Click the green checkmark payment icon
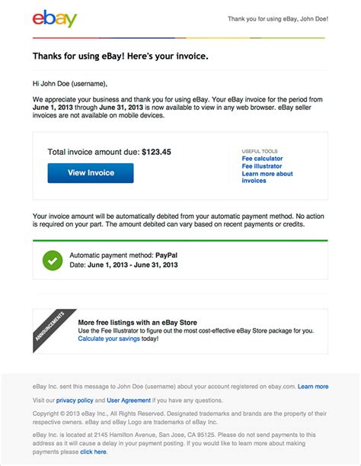The width and height of the screenshot is (361, 466). (53, 261)
